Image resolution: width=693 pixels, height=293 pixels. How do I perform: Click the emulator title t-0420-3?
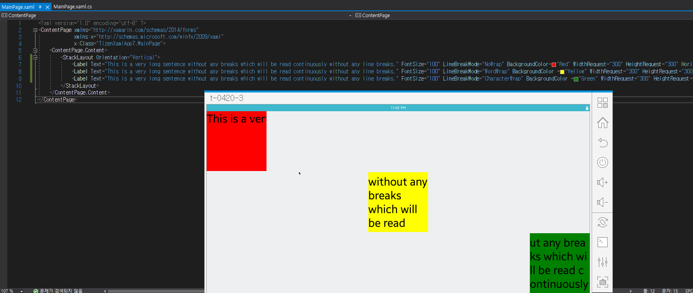tap(227, 98)
